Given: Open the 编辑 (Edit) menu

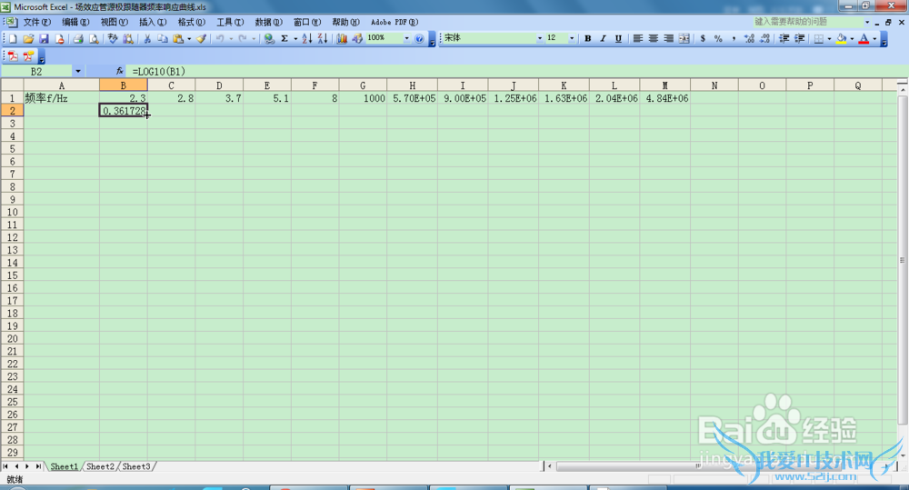Looking at the screenshot, I should [x=75, y=22].
